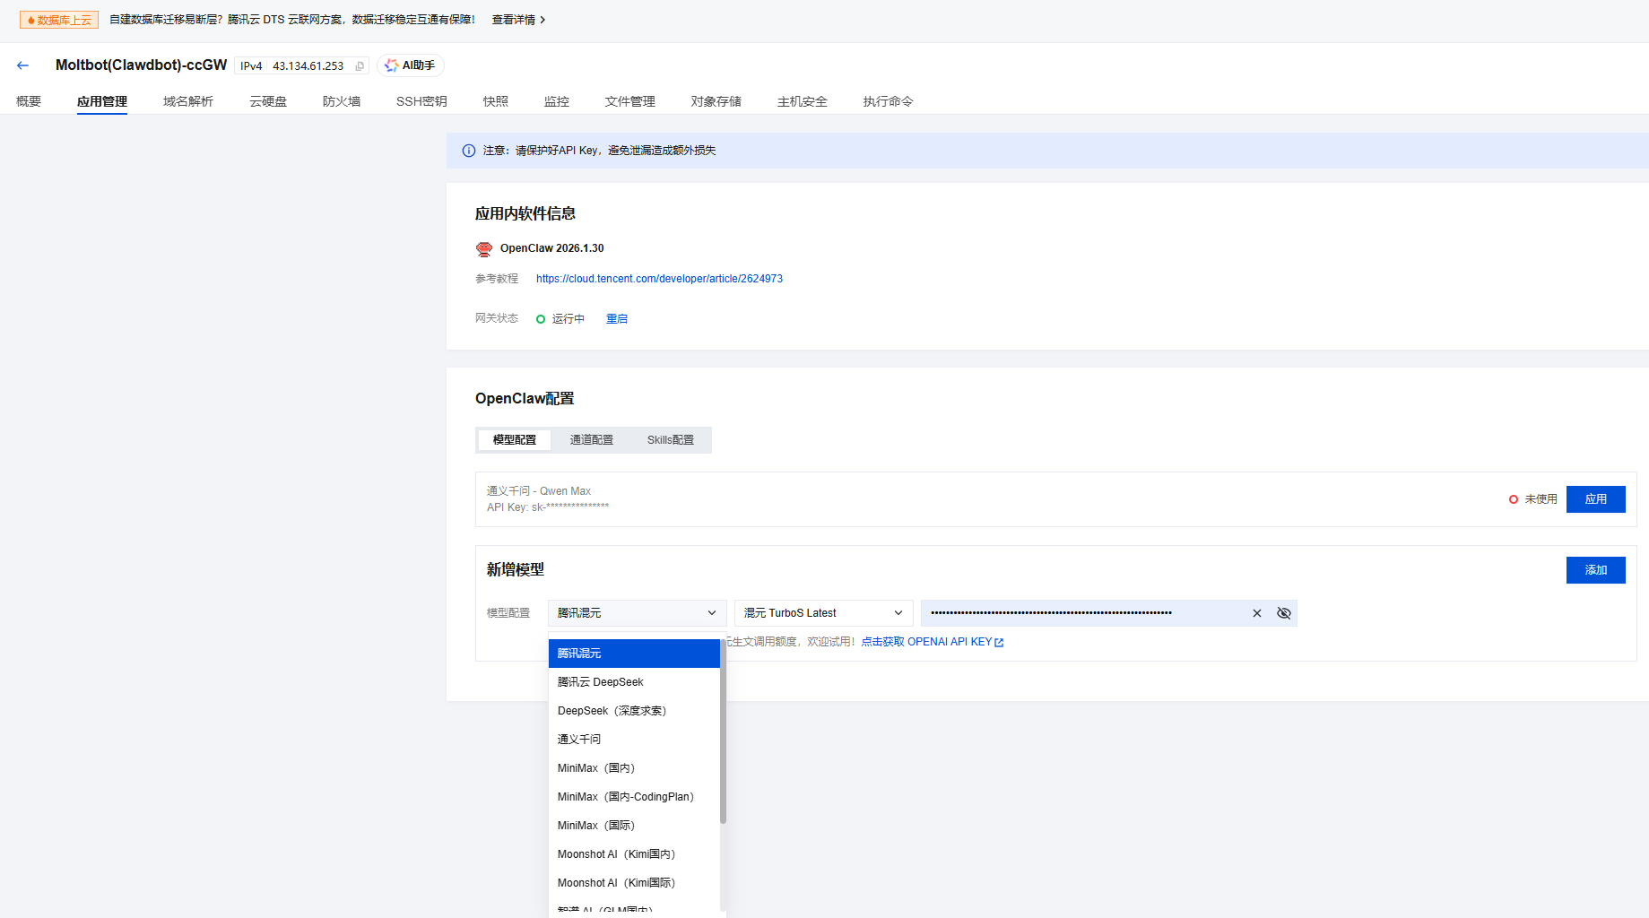Click the OpenClaw 2026.1.30 version text
This screenshot has width=1649, height=918.
click(x=552, y=248)
